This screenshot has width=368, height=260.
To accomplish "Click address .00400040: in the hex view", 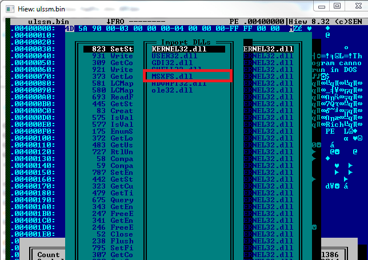I will tap(33, 56).
